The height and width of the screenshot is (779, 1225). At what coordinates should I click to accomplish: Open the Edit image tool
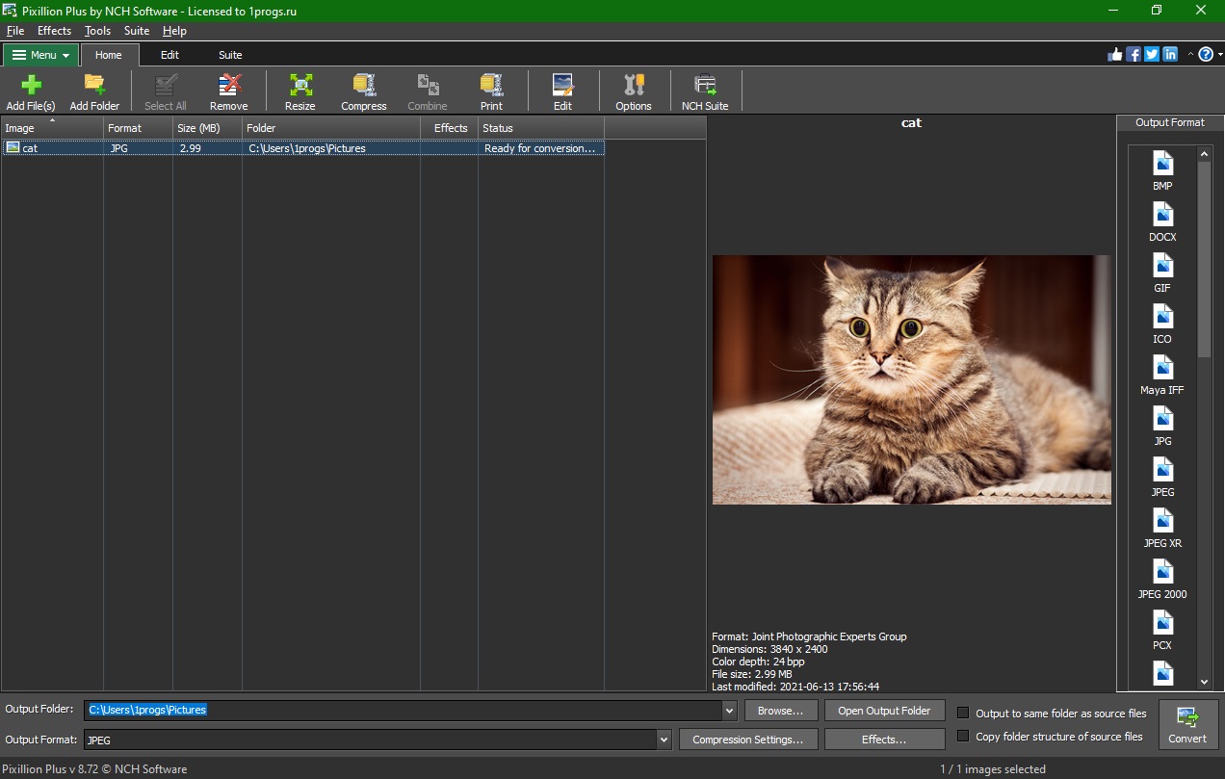coord(562,90)
